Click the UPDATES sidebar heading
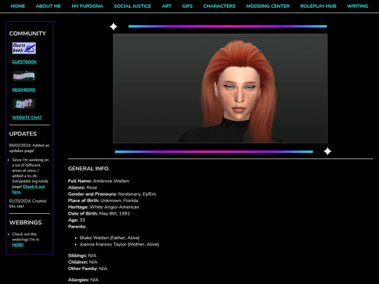 click(23, 134)
